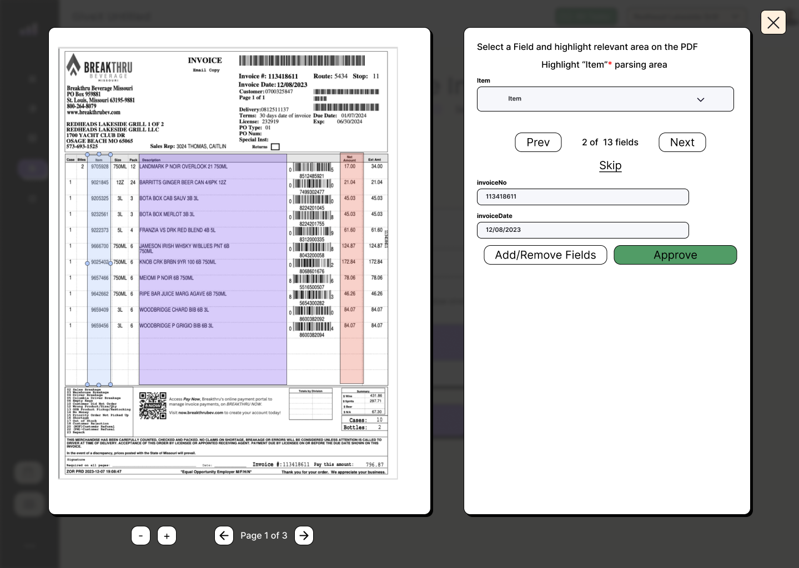799x568 pixels.
Task: Click the highlighted purple sidebar icon
Action: pos(33,169)
